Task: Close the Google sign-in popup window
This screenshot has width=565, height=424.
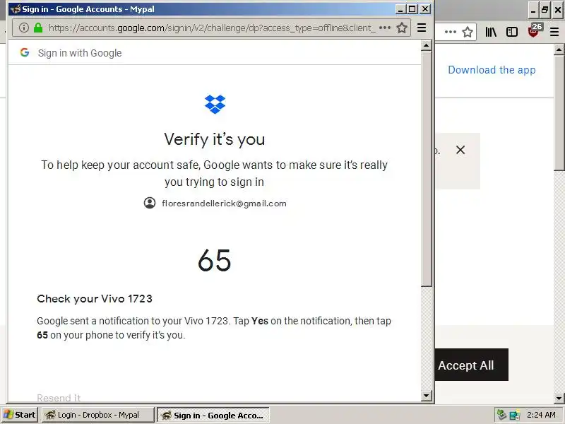Action: coord(426,9)
